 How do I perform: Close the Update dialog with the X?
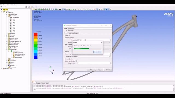pyautogui.click(x=101, y=42)
